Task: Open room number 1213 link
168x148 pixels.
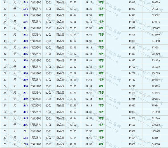Action: tap(25, 3)
